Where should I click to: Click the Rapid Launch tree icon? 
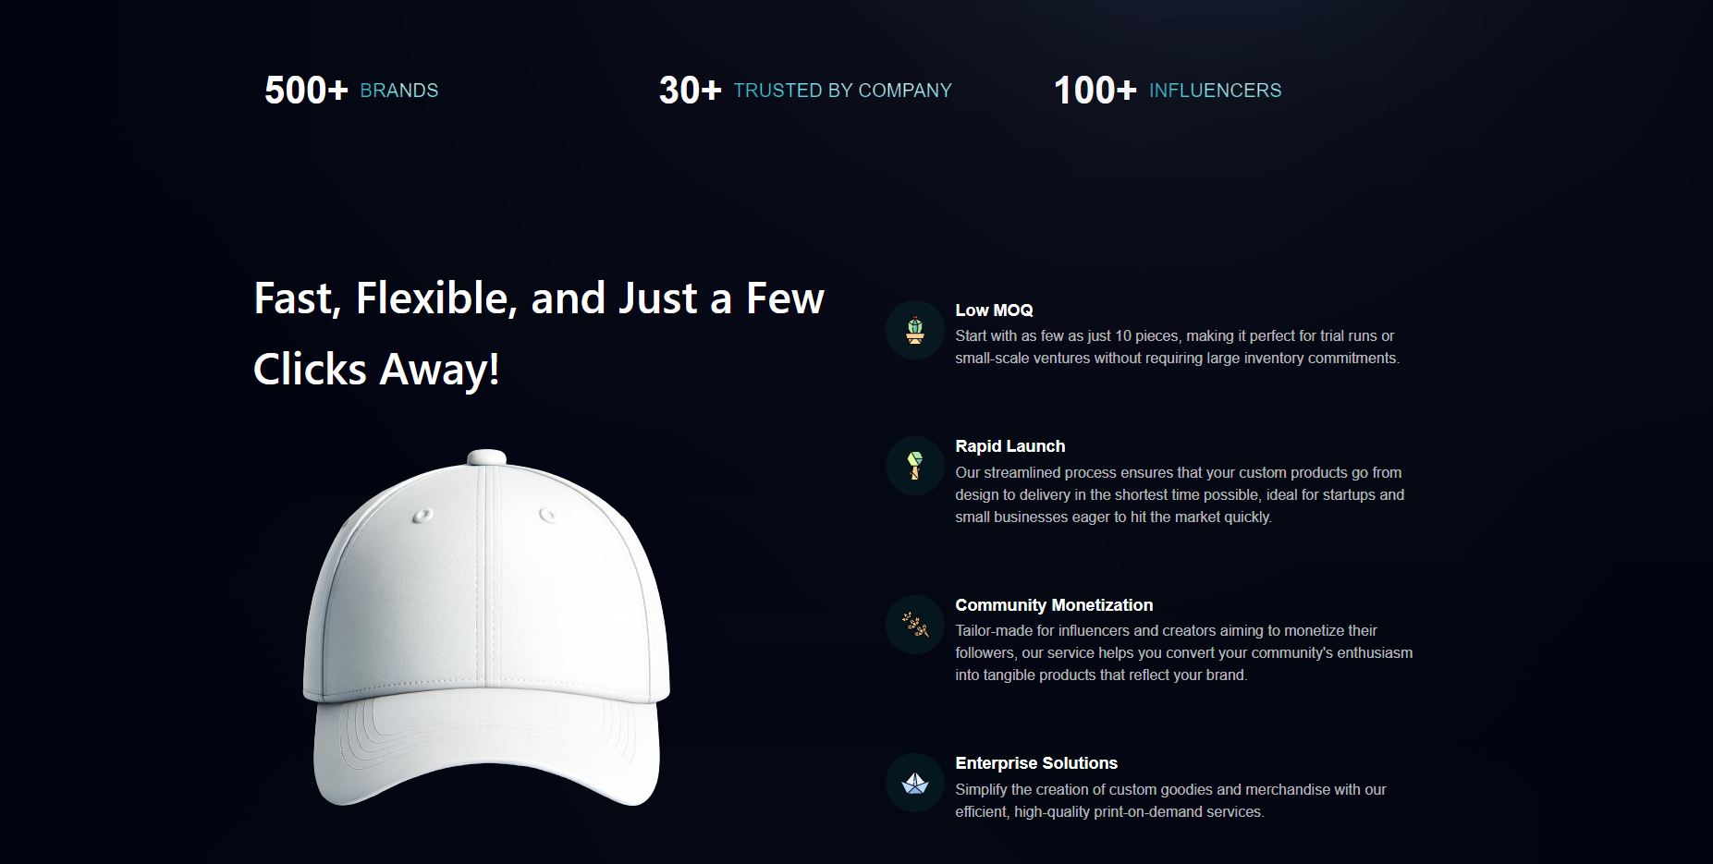[x=914, y=466]
